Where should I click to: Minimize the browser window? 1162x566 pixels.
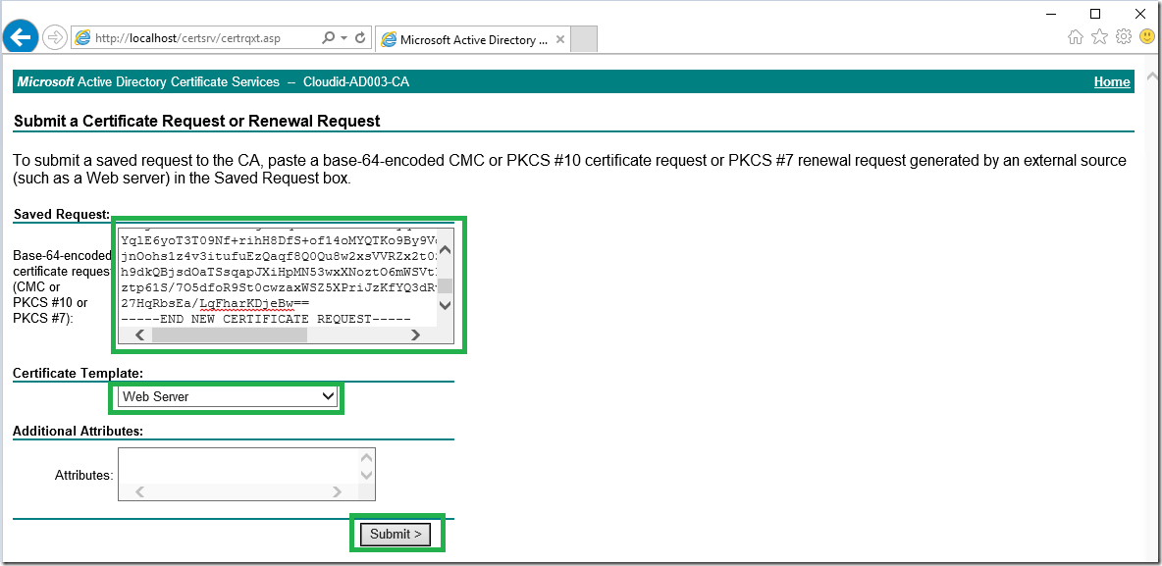(1053, 13)
